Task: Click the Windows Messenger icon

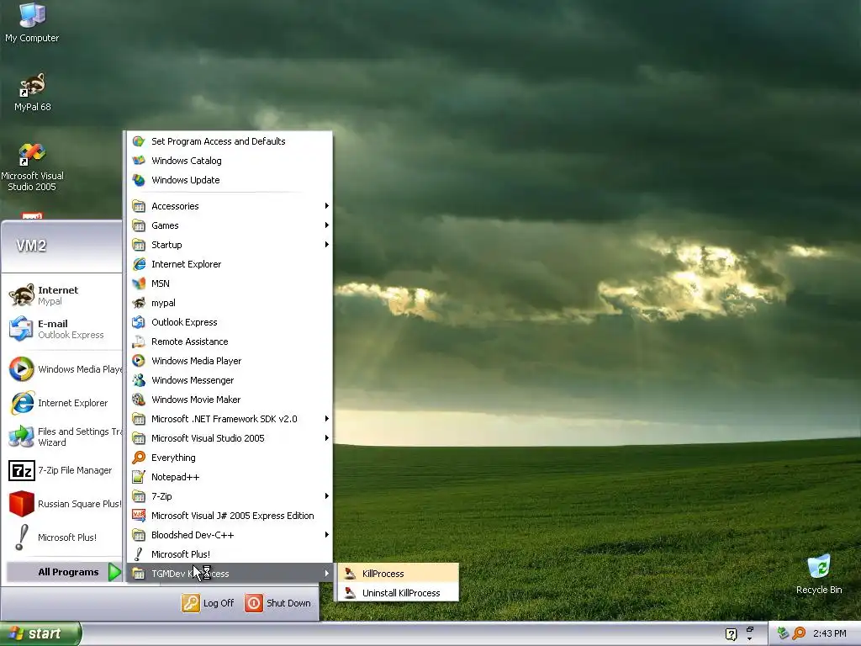Action: (x=139, y=380)
